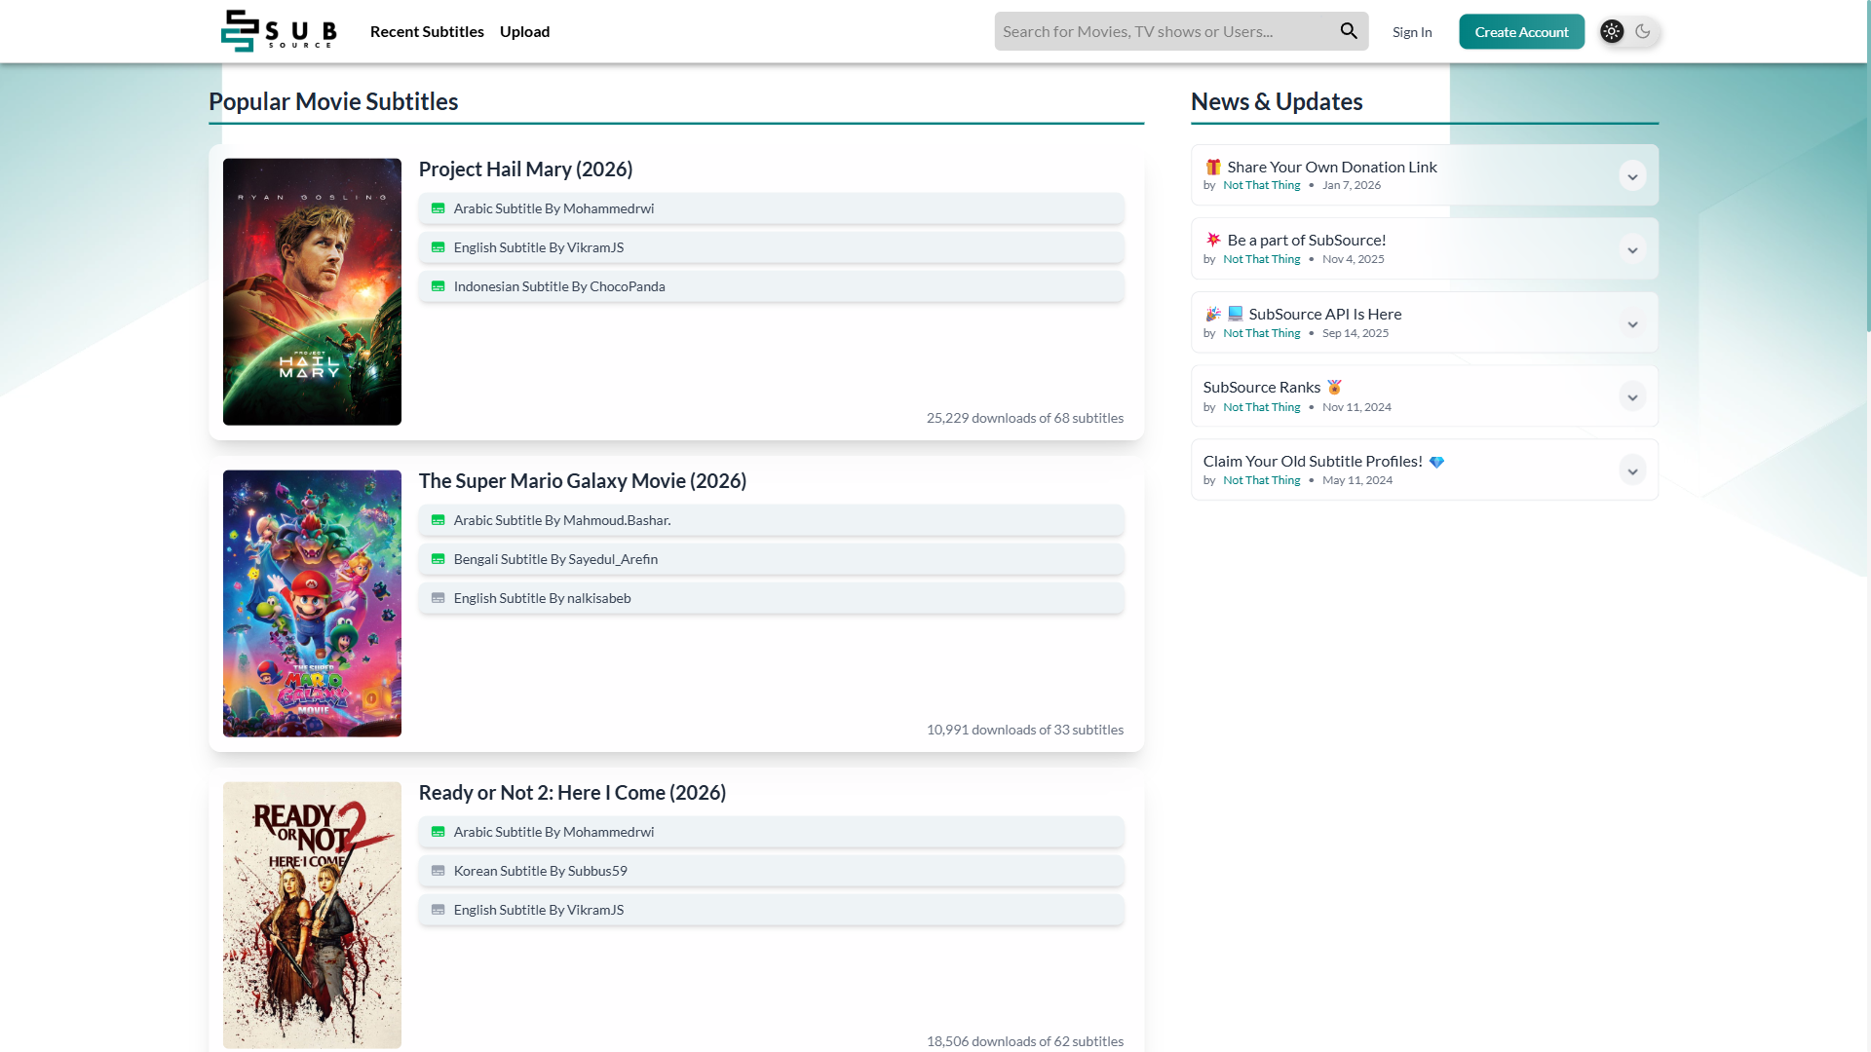1871x1052 pixels.
Task: Open Not That Thing author link dated Jan 7, 2026
Action: 1261,185
